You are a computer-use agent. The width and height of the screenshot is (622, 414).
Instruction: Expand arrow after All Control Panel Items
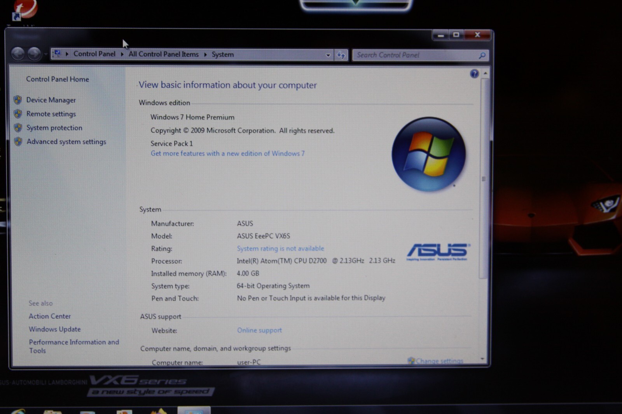click(x=205, y=54)
